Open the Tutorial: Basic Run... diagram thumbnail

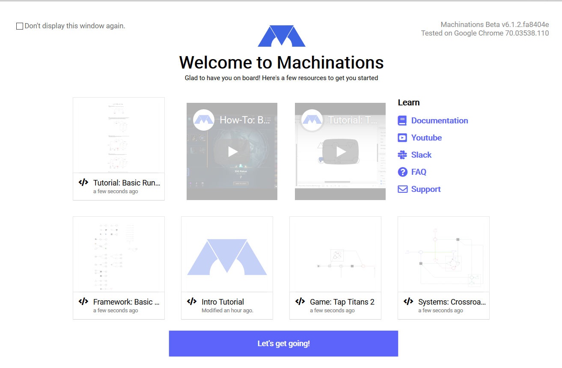pyautogui.click(x=119, y=135)
